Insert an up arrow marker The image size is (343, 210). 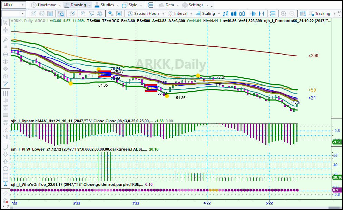click(6, 161)
